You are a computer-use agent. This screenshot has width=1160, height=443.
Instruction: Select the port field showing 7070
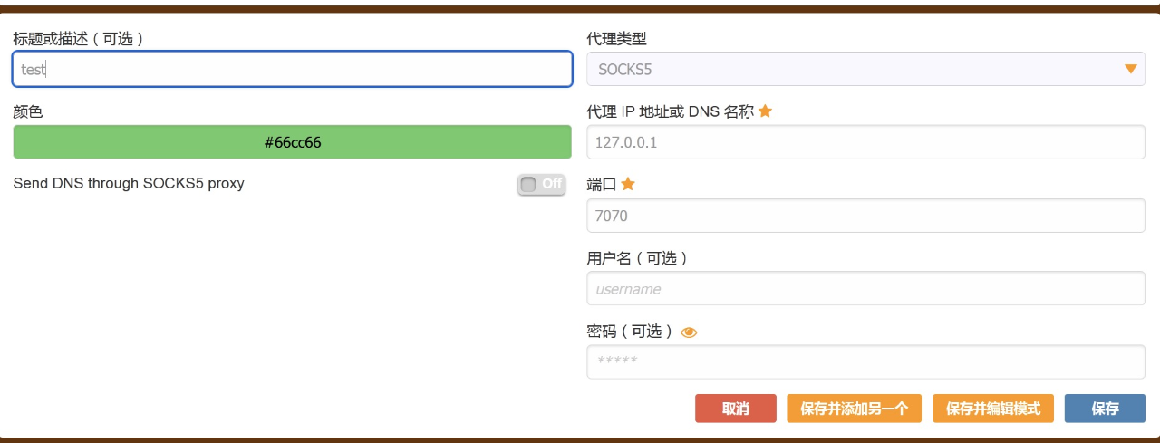[865, 216]
